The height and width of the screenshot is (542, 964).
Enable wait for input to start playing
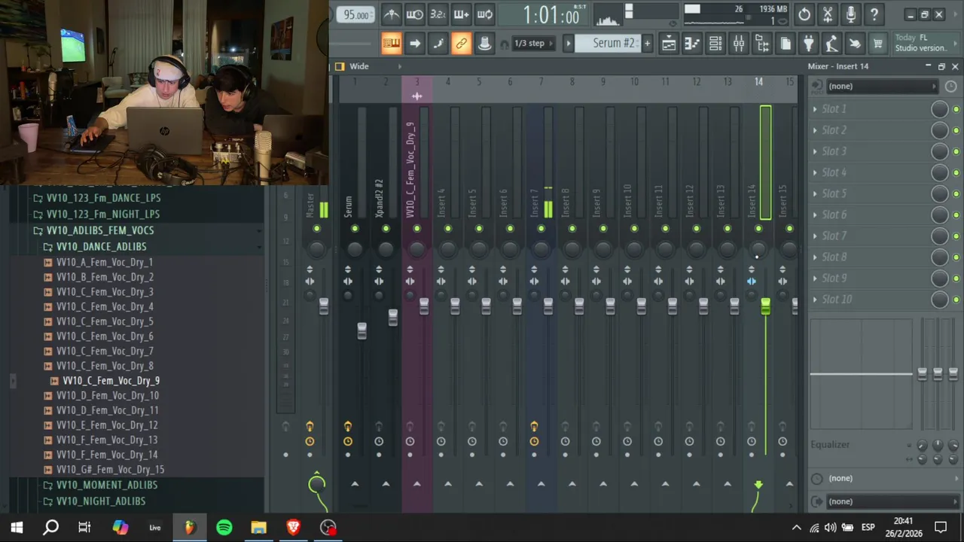pyautogui.click(x=414, y=14)
